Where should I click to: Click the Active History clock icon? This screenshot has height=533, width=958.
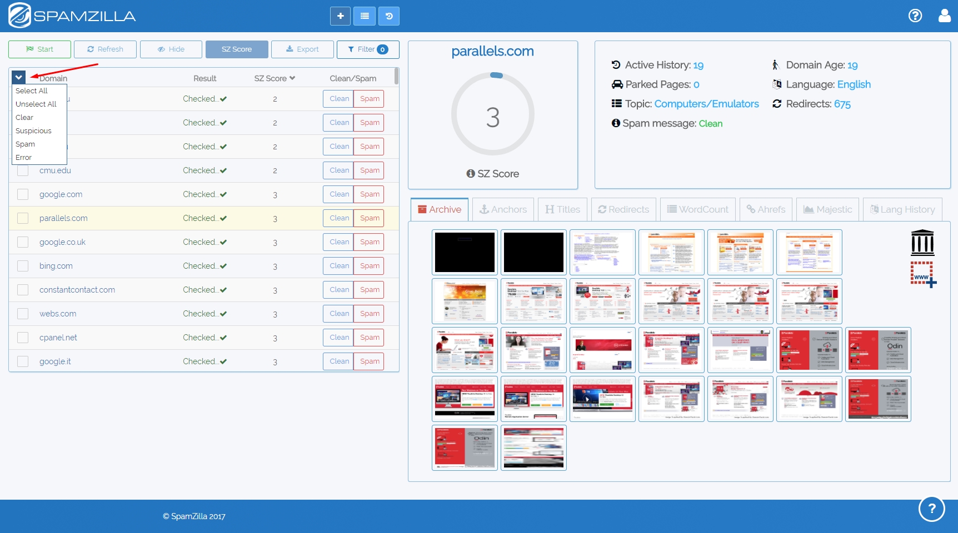[616, 65]
